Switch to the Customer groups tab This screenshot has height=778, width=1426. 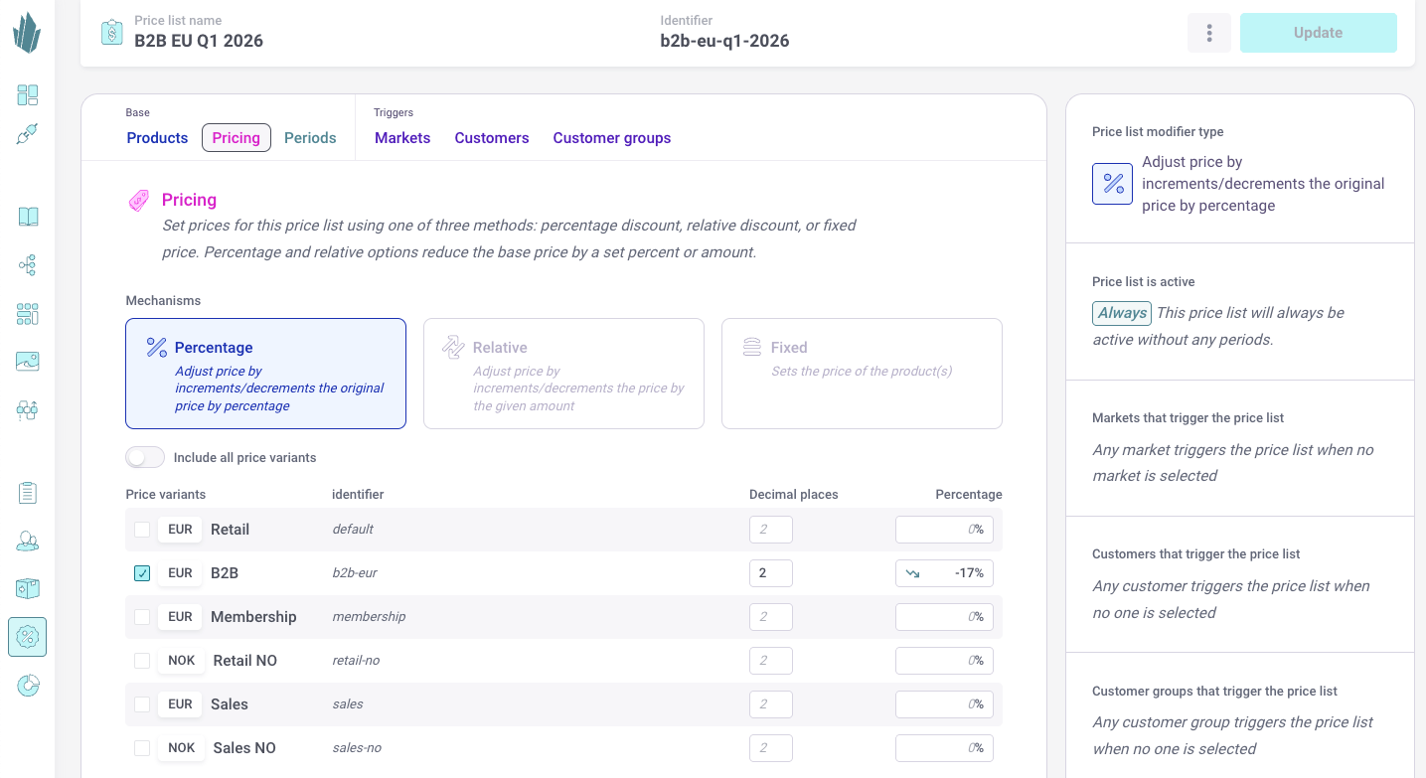coord(611,138)
